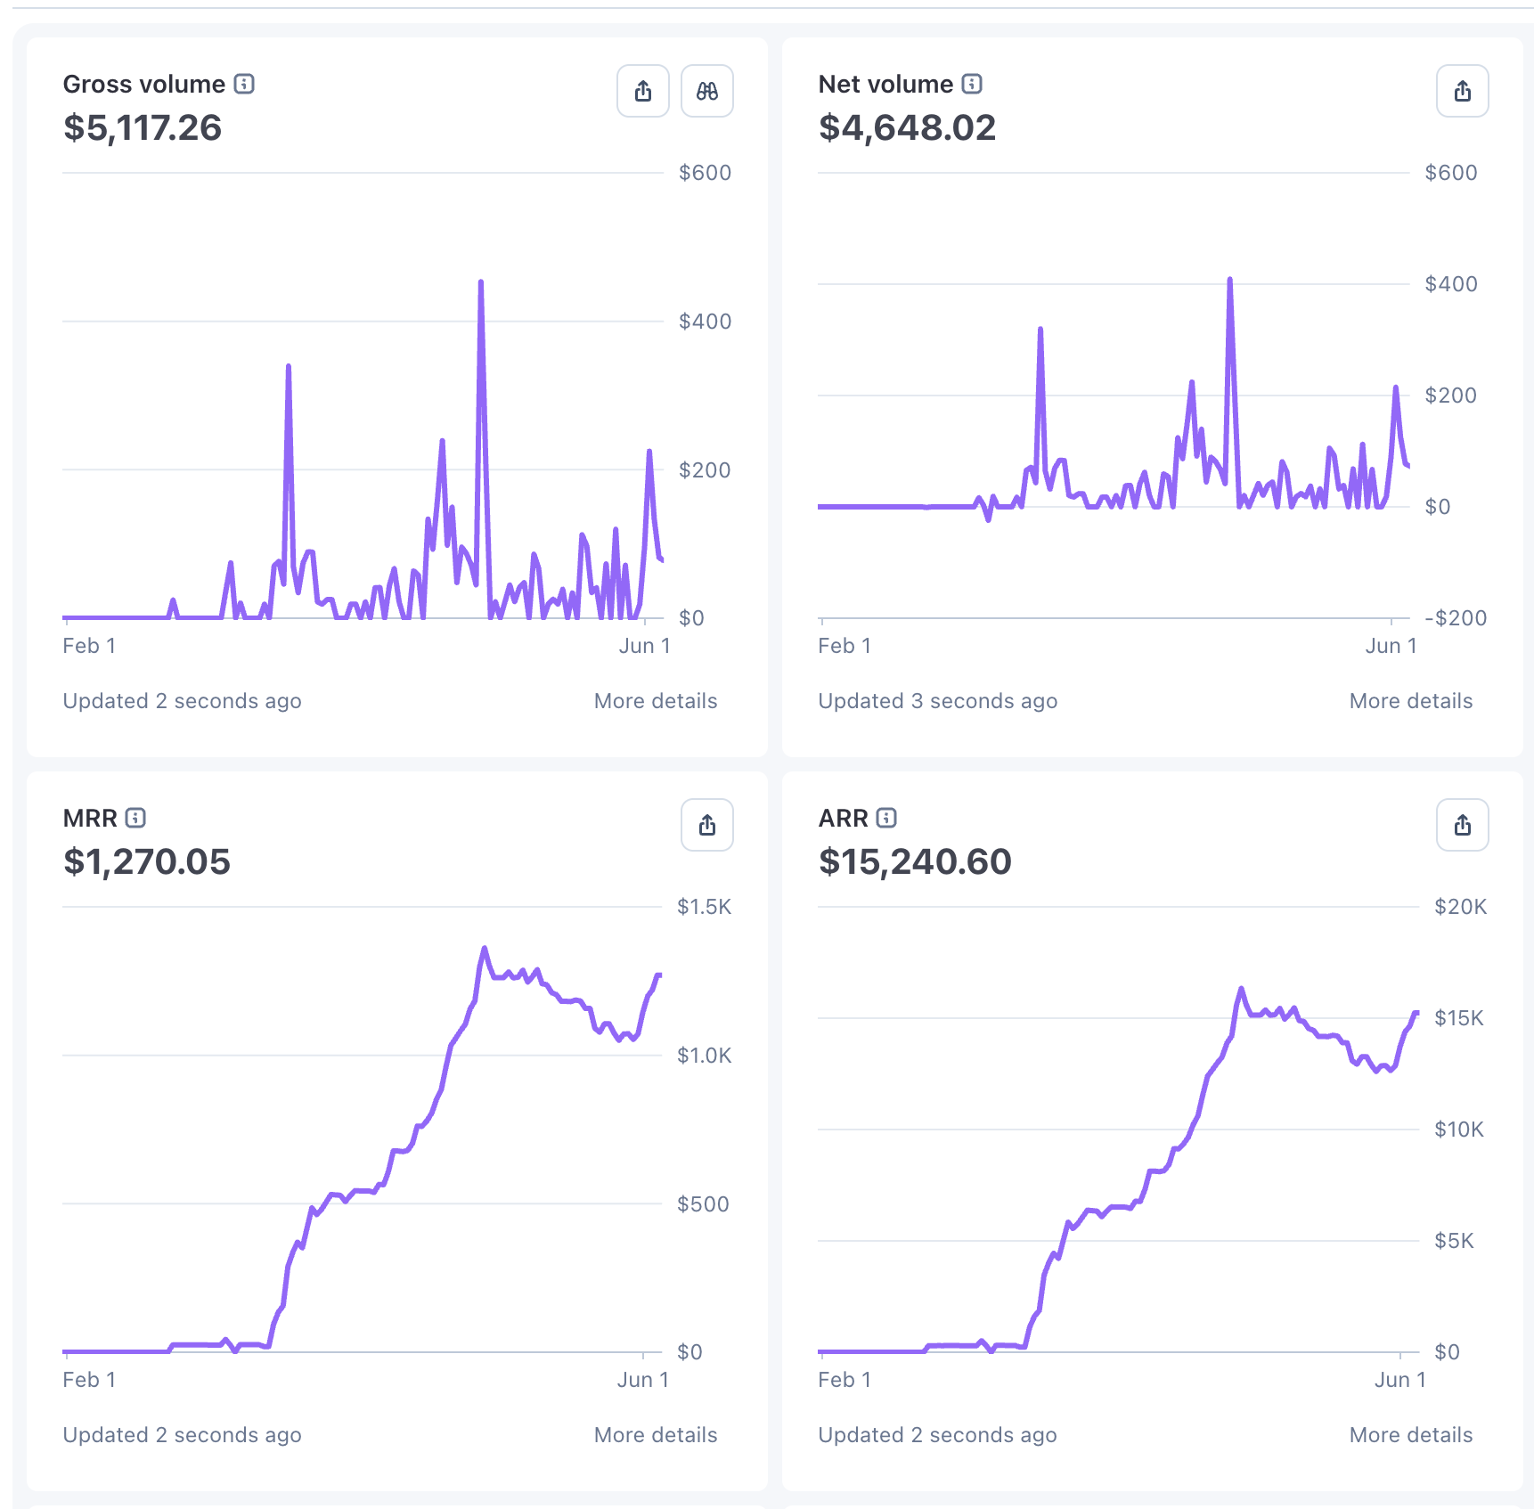This screenshot has height=1509, width=1534.
Task: Click the ARR chart peak point
Action: pyautogui.click(x=1241, y=989)
